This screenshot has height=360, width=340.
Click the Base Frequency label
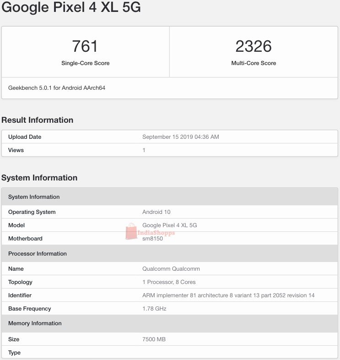pyautogui.click(x=30, y=309)
